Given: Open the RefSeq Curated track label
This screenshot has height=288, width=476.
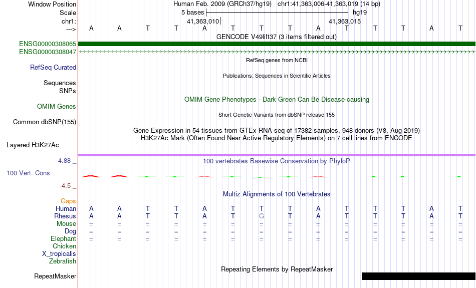Looking at the screenshot, I should [53, 68].
